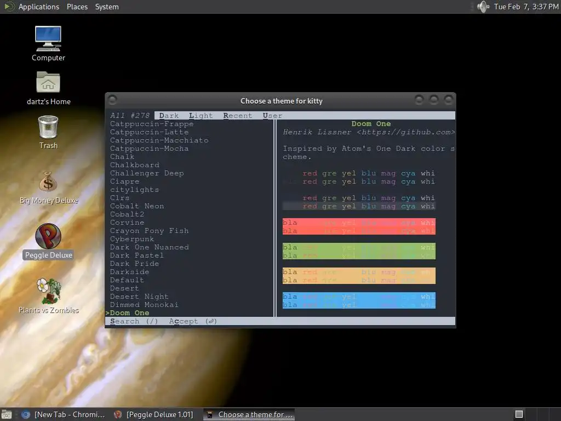Launch Plants vs Zombies icon
Screen dimensions: 561x421
[49, 291]
